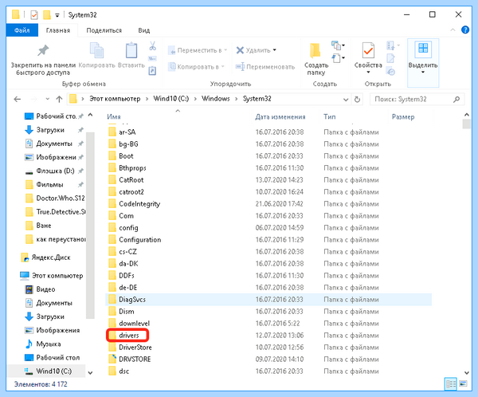
Task: Open the Easy access icon dropdown
Action: coord(338,58)
